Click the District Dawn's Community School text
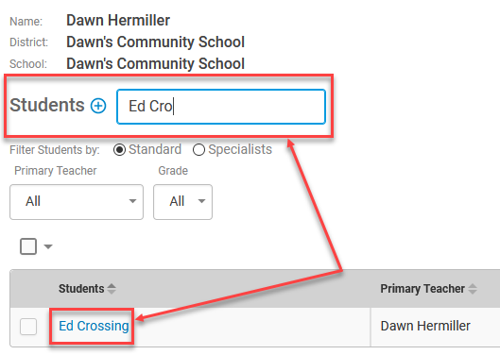 point(155,42)
